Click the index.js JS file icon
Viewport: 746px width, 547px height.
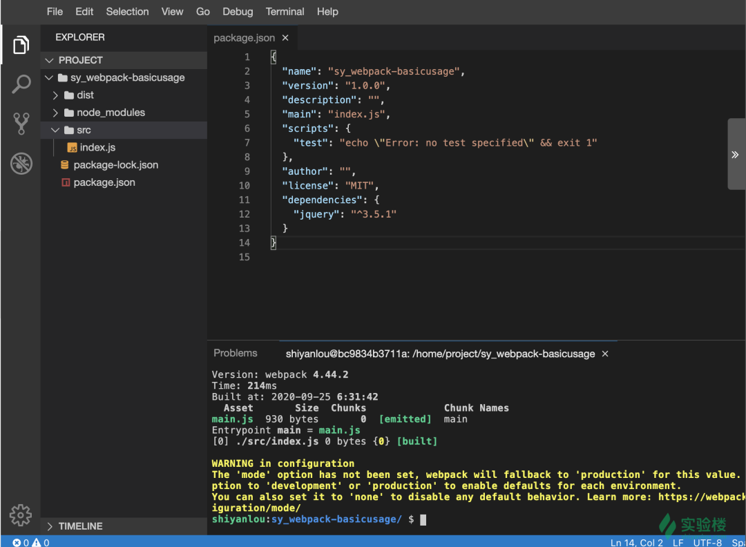pyautogui.click(x=73, y=147)
